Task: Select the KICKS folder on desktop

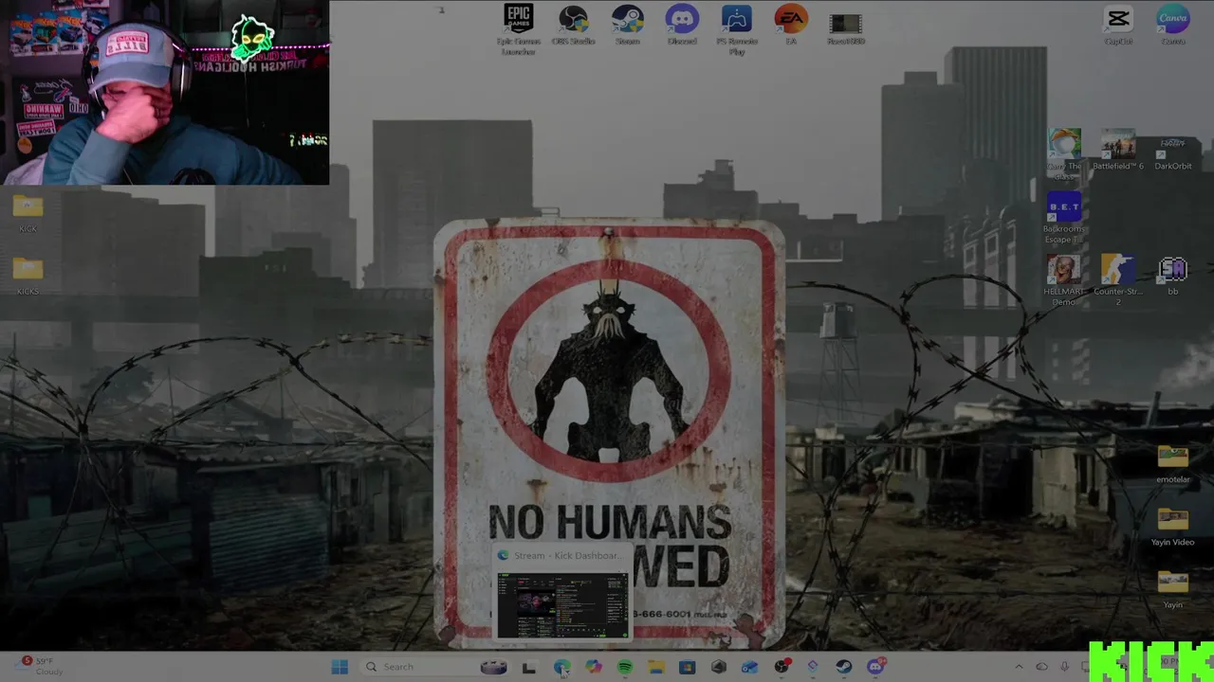Action: click(28, 276)
